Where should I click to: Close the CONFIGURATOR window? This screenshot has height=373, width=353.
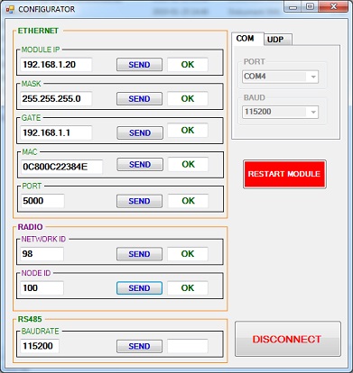333,7
